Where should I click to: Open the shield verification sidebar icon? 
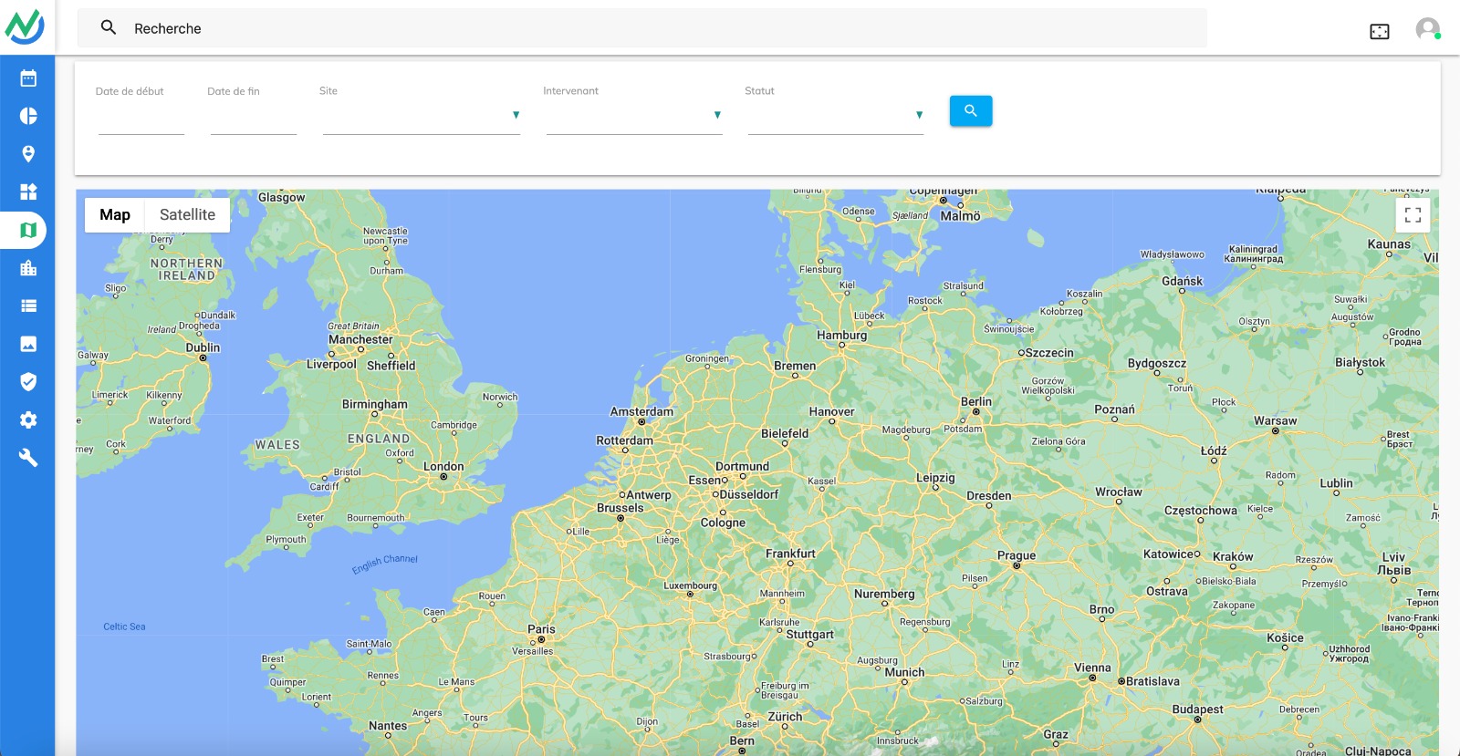click(28, 382)
